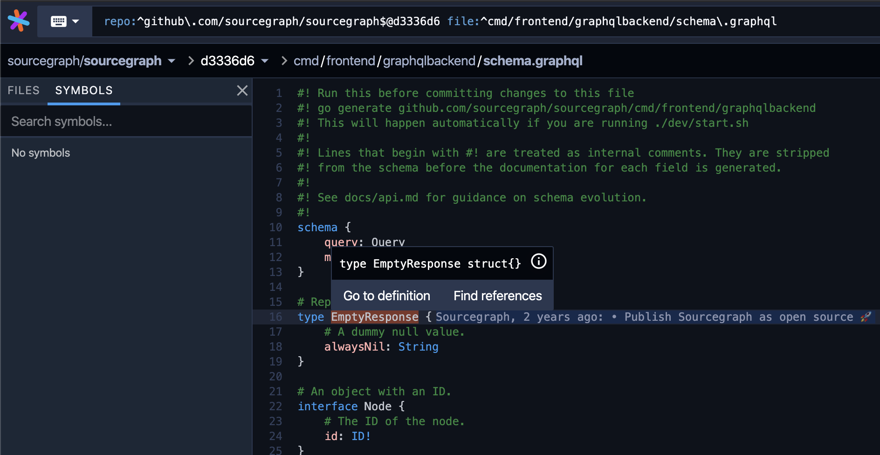Expand the d3336d6 revision dropdown arrow
The image size is (880, 455).
pos(265,61)
